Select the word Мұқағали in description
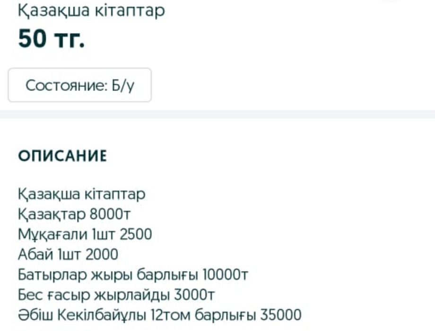 coord(53,234)
